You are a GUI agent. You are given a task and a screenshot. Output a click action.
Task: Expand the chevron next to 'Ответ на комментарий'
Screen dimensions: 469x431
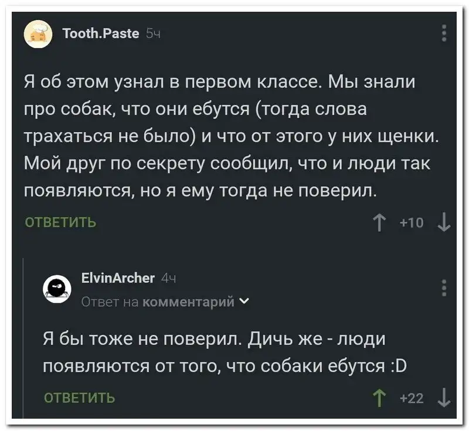[244, 301]
